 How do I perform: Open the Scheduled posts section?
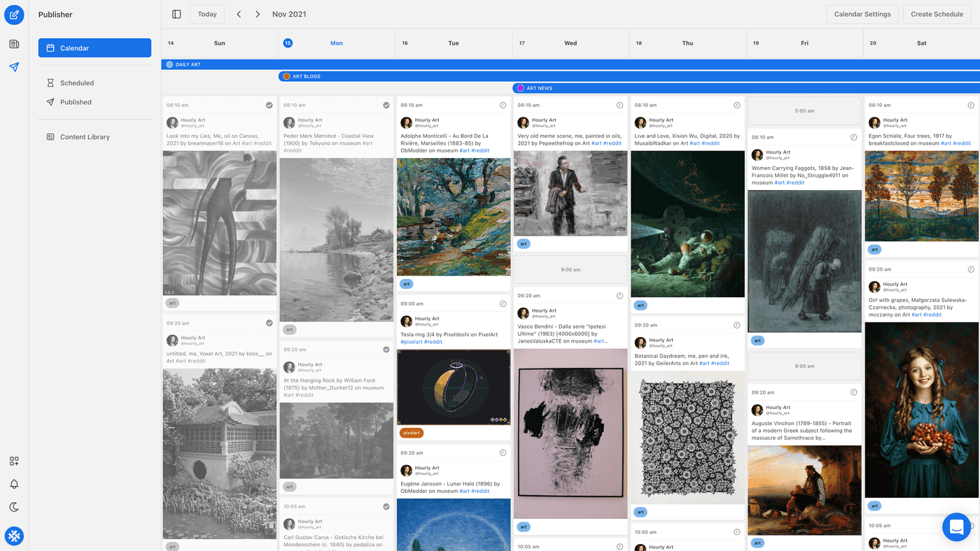coord(77,83)
